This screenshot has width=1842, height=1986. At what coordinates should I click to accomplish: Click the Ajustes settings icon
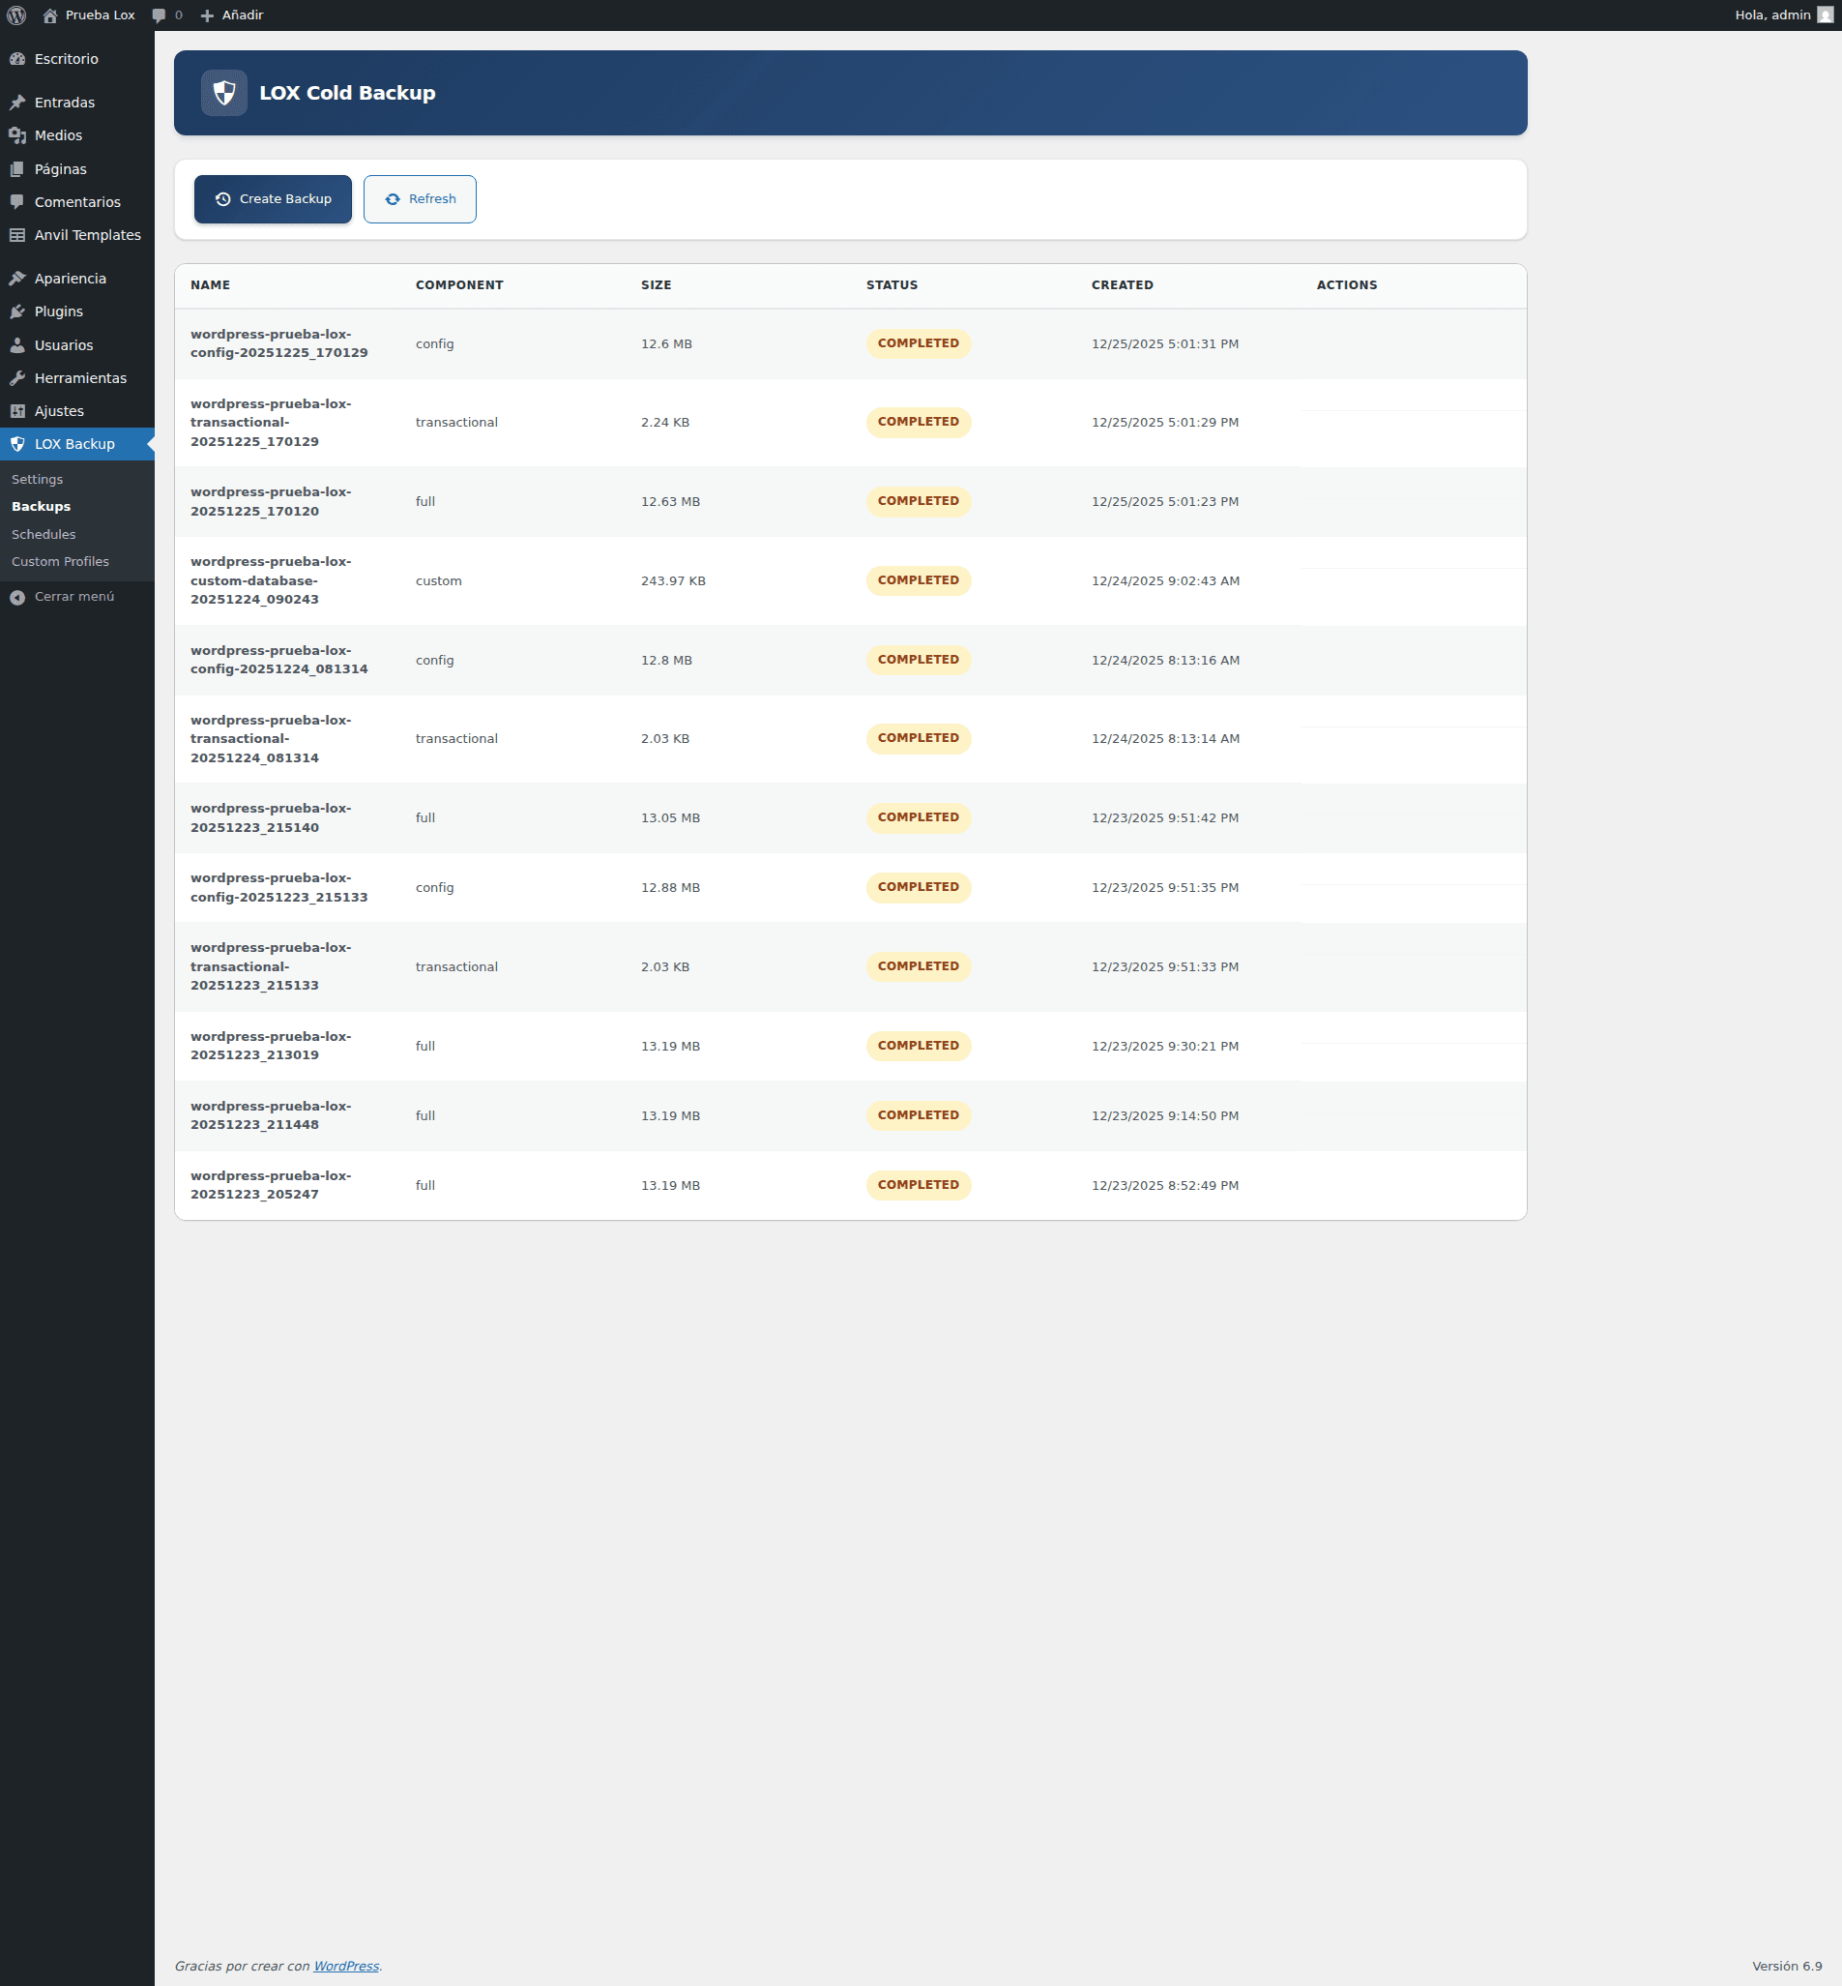click(17, 410)
